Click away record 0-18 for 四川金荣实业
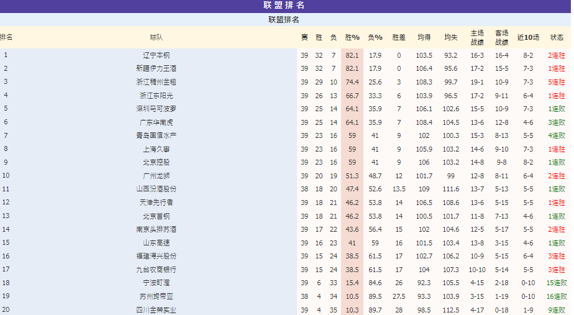Viewport: 574px width, 315px height. [501, 310]
